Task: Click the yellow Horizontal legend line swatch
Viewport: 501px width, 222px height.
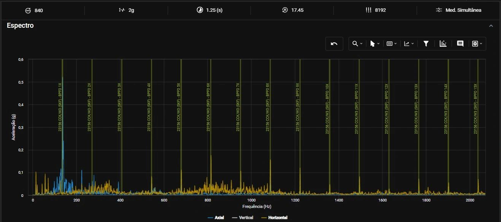Action: click(x=264, y=218)
